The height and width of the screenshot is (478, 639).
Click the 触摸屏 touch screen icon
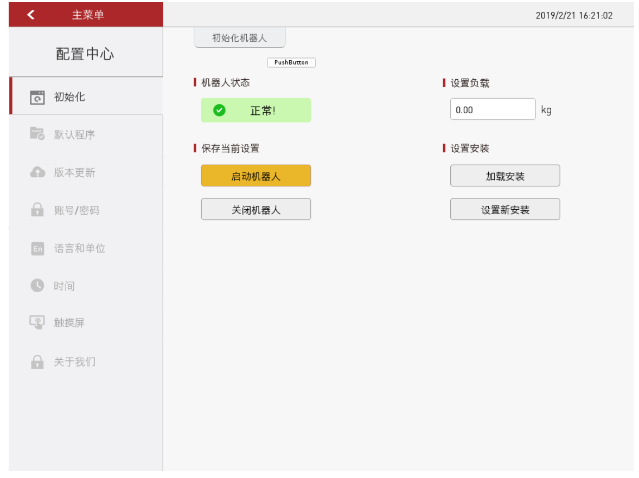pos(37,322)
